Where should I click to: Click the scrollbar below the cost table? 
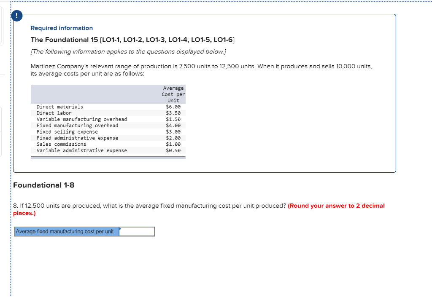pyautogui.click(x=108, y=157)
